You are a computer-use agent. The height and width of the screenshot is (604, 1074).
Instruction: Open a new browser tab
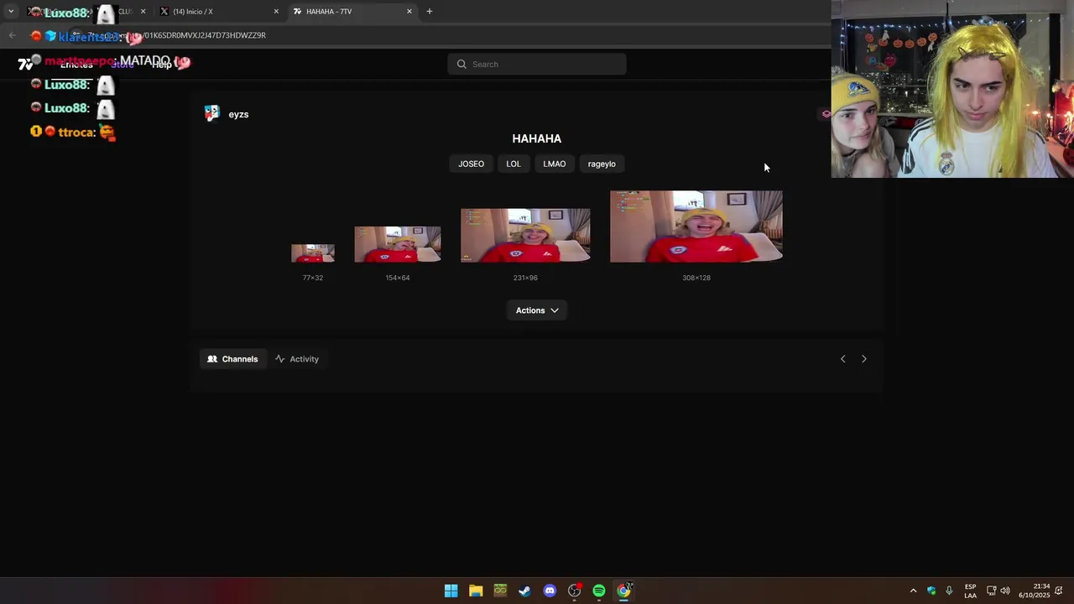(430, 12)
